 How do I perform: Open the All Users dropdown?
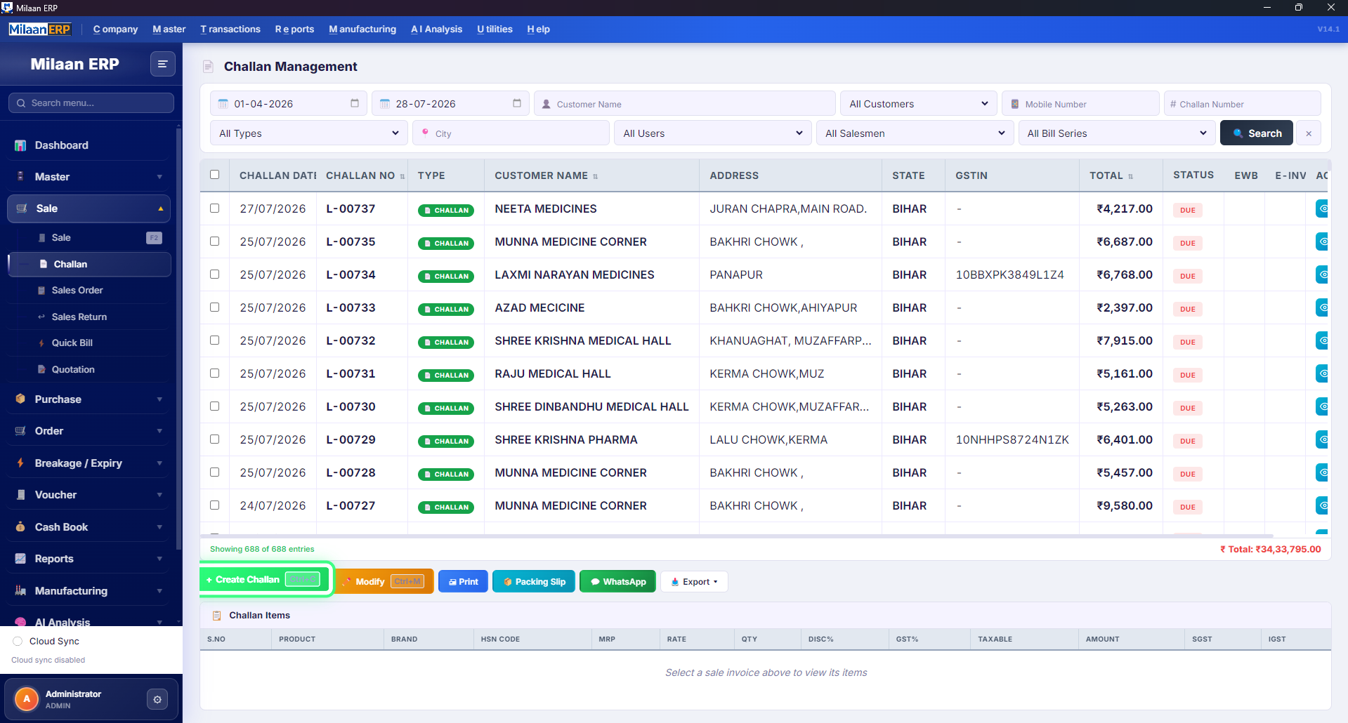click(x=712, y=133)
